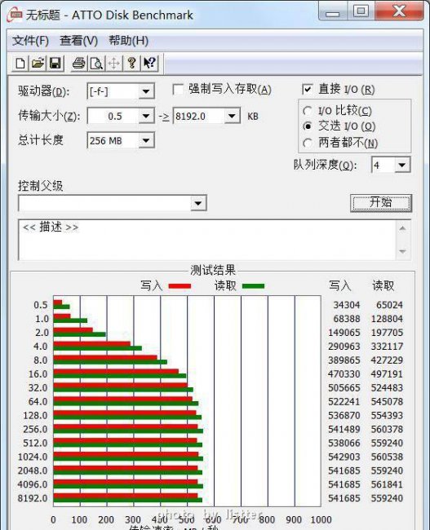The height and width of the screenshot is (530, 430).
Task: Select the 交迭 I/O radio option
Action: pyautogui.click(x=307, y=126)
